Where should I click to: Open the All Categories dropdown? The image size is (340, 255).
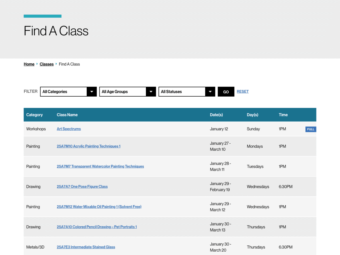click(x=68, y=92)
